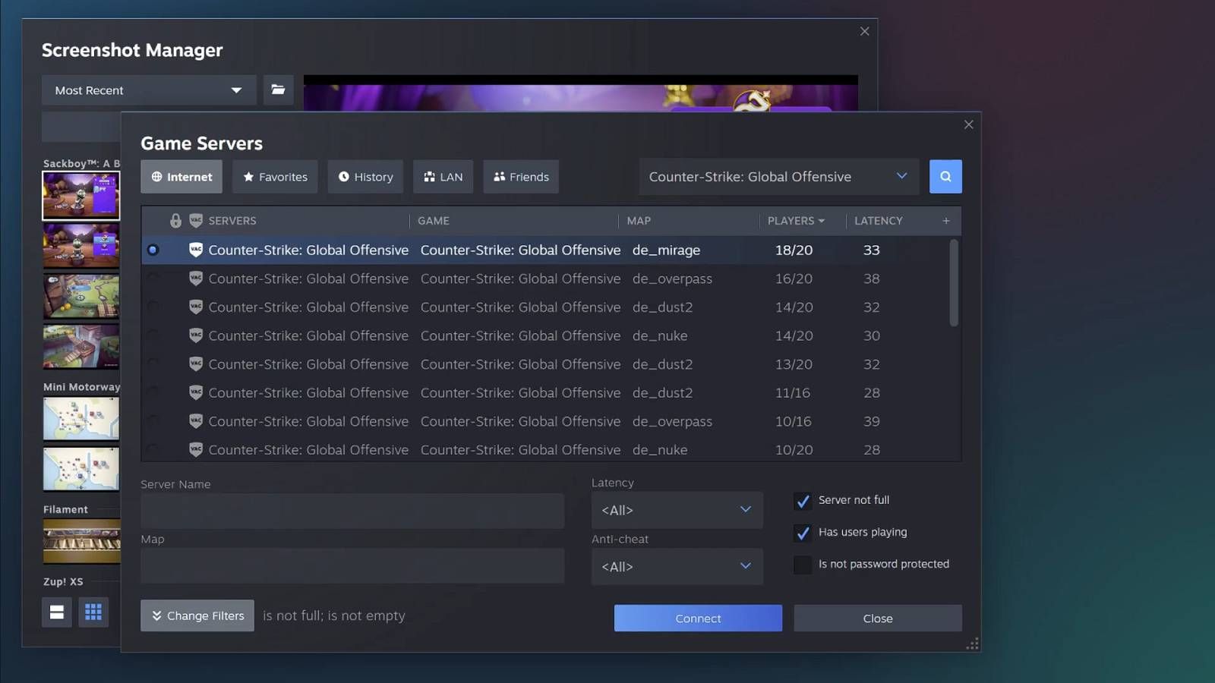The height and width of the screenshot is (683, 1215).
Task: Click the add column plus icon
Action: (946, 221)
